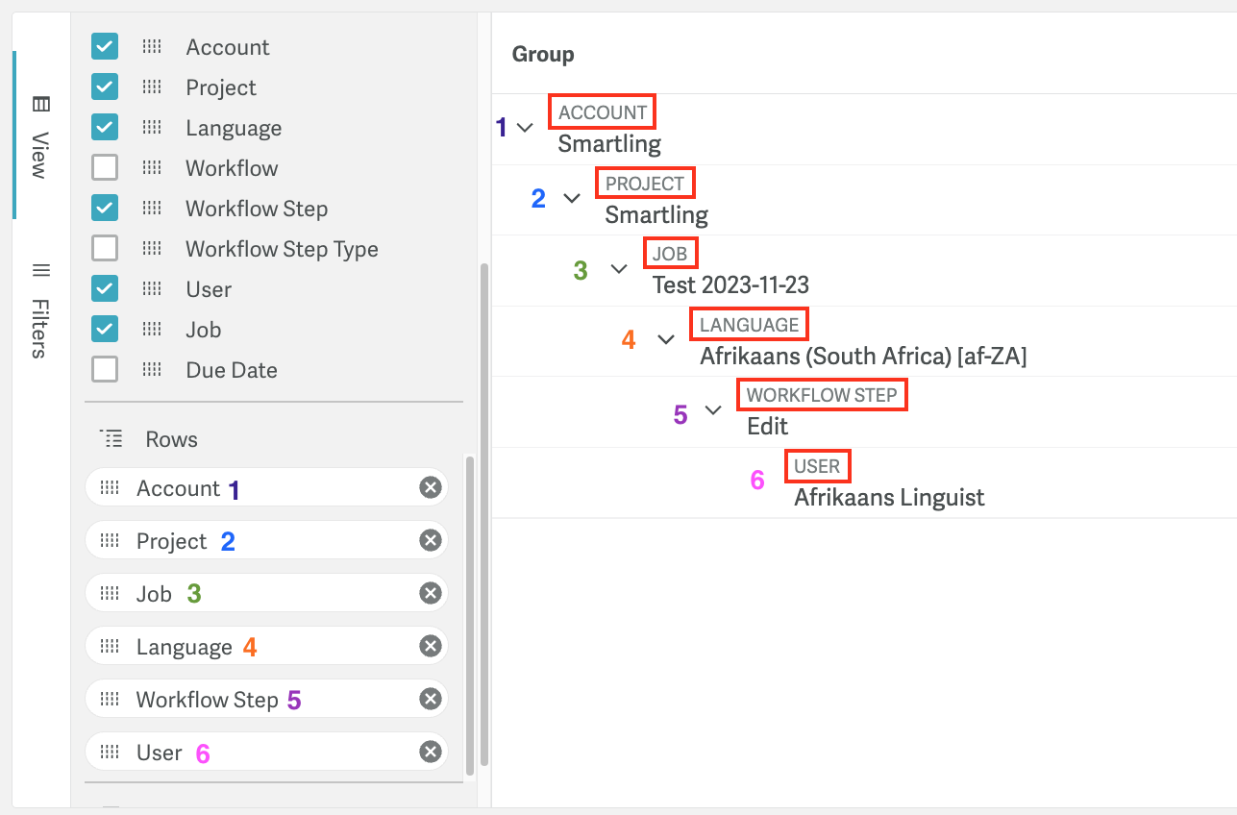Uncheck the Language checkbox
The height and width of the screenshot is (815, 1237).
(x=105, y=128)
